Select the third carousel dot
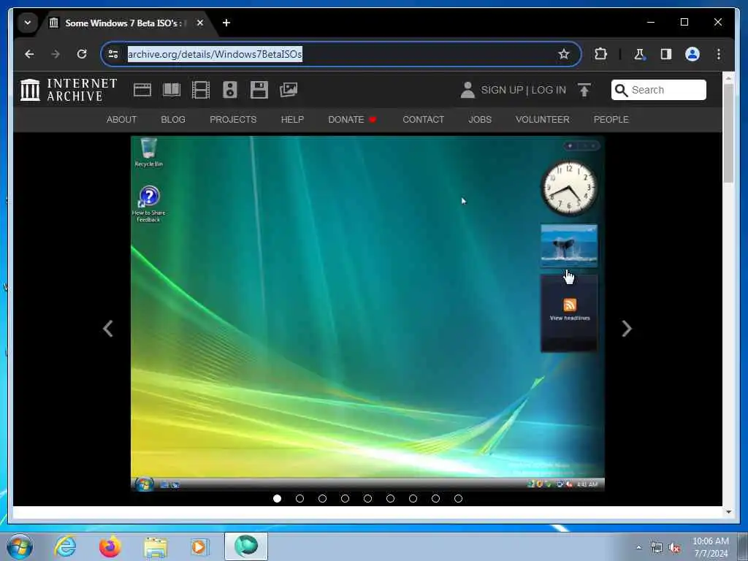This screenshot has width=748, height=561. coord(322,498)
